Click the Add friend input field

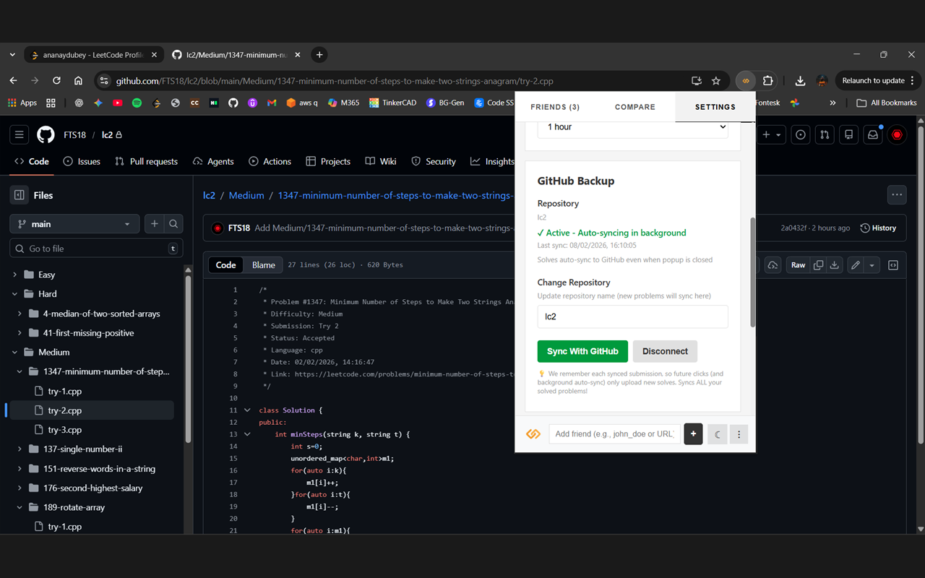click(614, 433)
